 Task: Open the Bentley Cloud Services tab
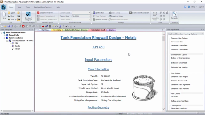point(43,7)
